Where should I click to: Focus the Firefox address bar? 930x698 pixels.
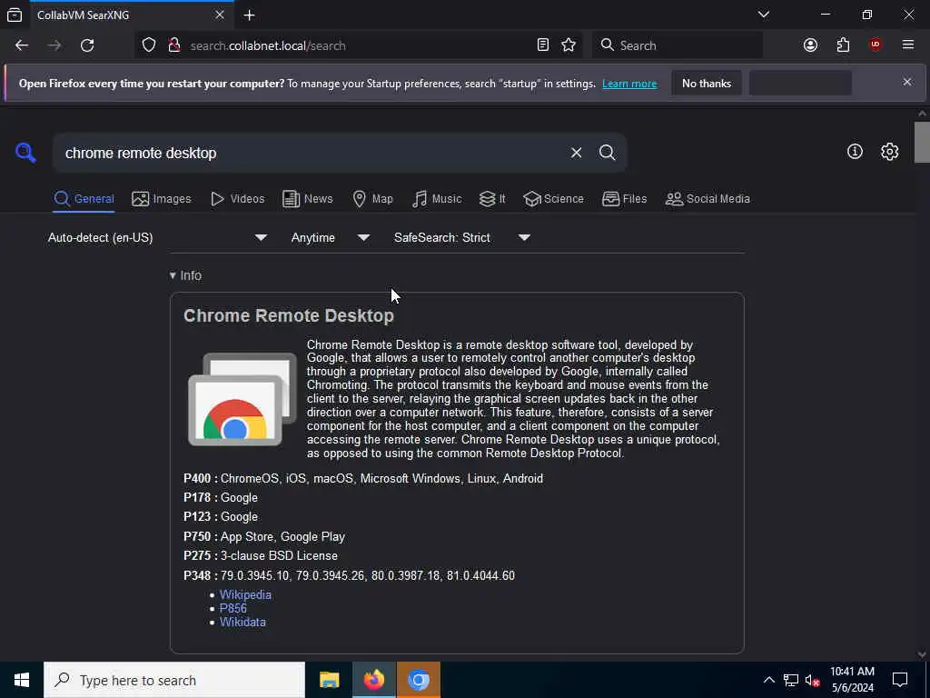356,45
